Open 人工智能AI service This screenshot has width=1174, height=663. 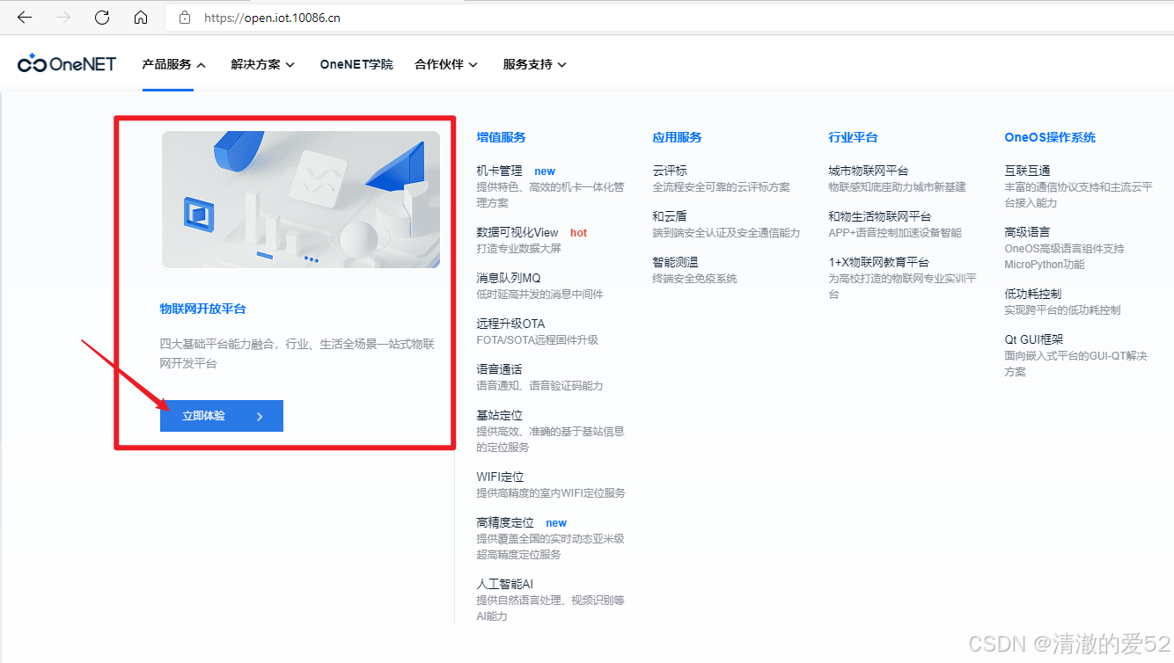click(x=504, y=584)
